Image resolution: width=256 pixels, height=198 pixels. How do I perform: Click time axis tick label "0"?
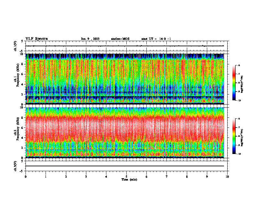(26, 177)
